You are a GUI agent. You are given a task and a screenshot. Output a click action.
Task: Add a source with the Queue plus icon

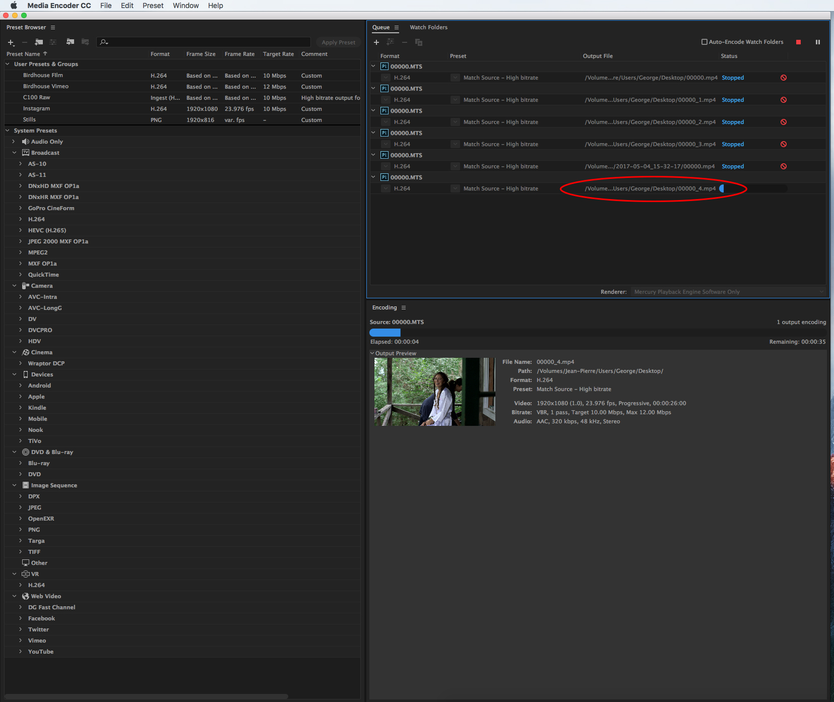pyautogui.click(x=376, y=42)
